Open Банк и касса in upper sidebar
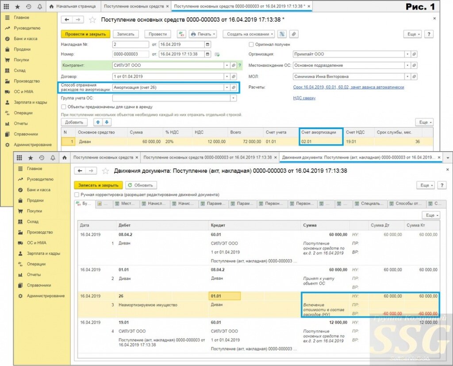Image resolution: width=453 pixels, height=366 pixels. (x=25, y=39)
